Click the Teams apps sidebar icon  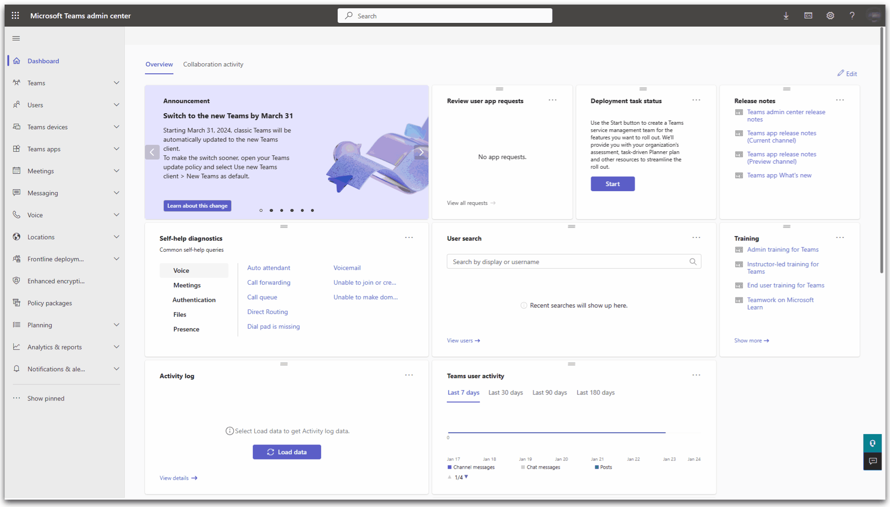(x=17, y=149)
